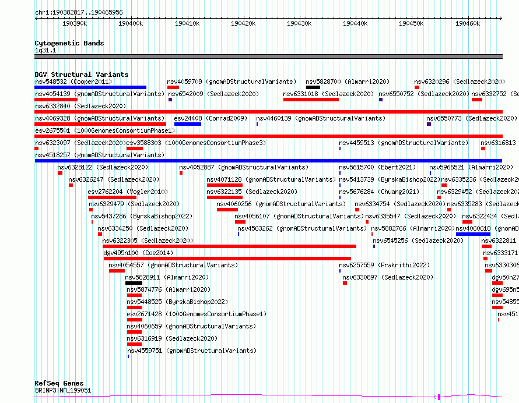Click the left arrow of the ruler
The image size is (519, 403).
(x=36, y=18)
